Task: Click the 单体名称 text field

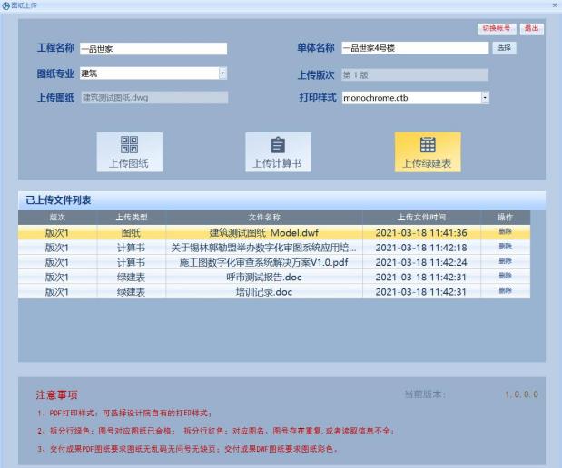Action: [415, 49]
